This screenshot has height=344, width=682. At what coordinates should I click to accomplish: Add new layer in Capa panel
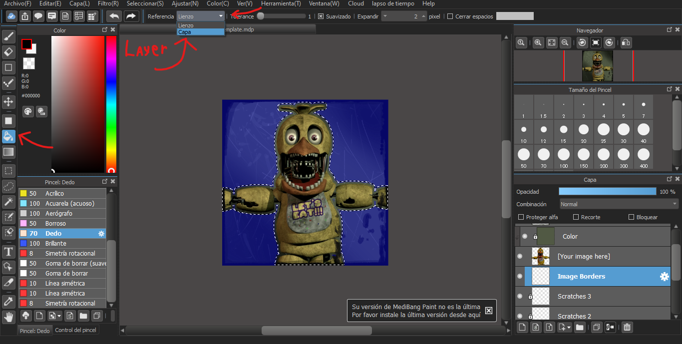522,328
